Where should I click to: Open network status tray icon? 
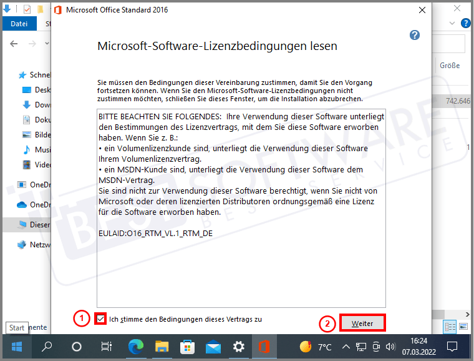[361, 347]
